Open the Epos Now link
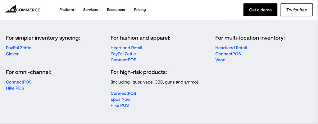The height and width of the screenshot is (124, 318). coord(120,99)
